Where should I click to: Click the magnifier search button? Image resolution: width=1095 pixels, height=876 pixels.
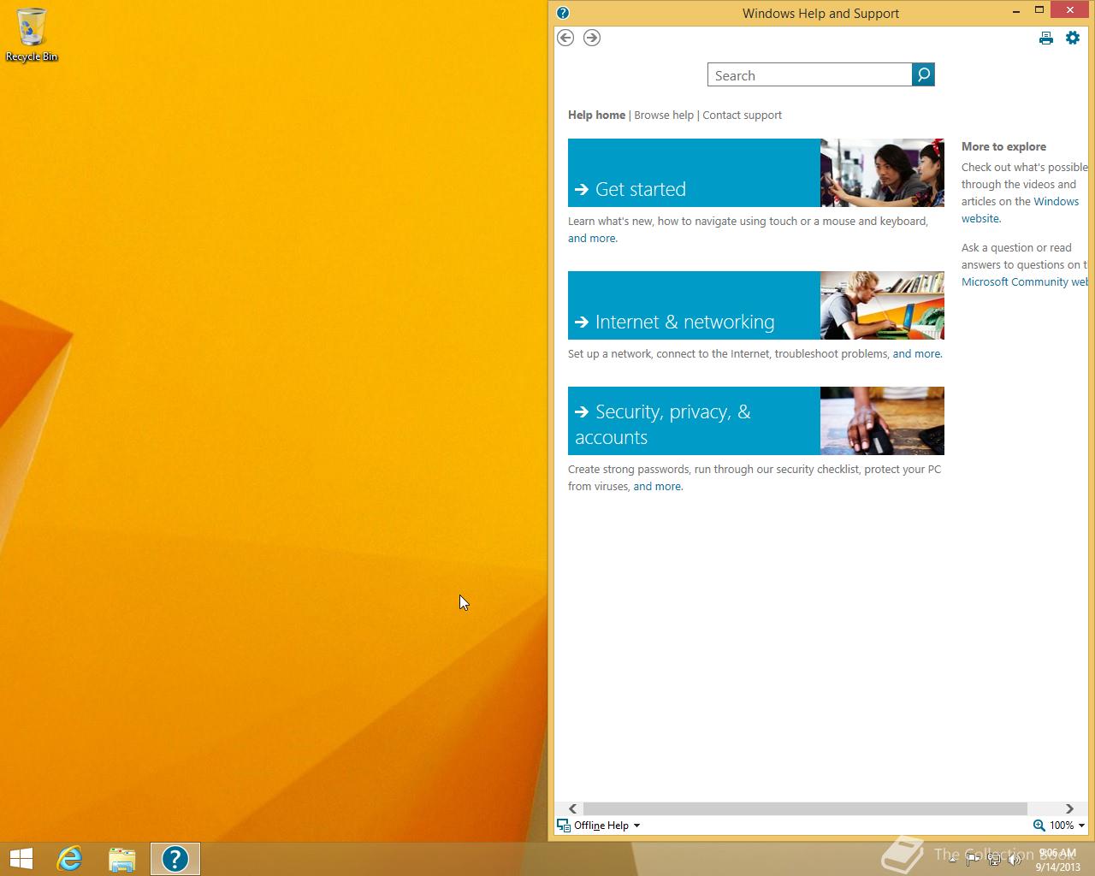coord(923,74)
